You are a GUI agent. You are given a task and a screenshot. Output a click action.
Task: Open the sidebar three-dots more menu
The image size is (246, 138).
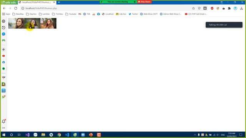pos(3,128)
